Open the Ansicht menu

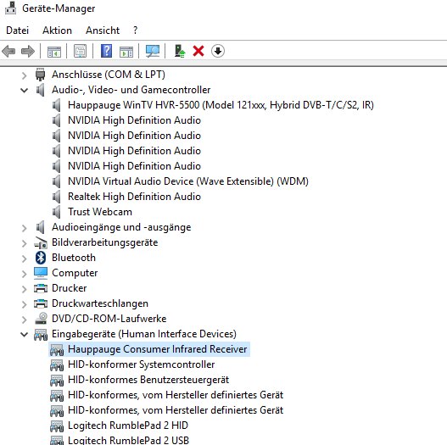coord(103,31)
